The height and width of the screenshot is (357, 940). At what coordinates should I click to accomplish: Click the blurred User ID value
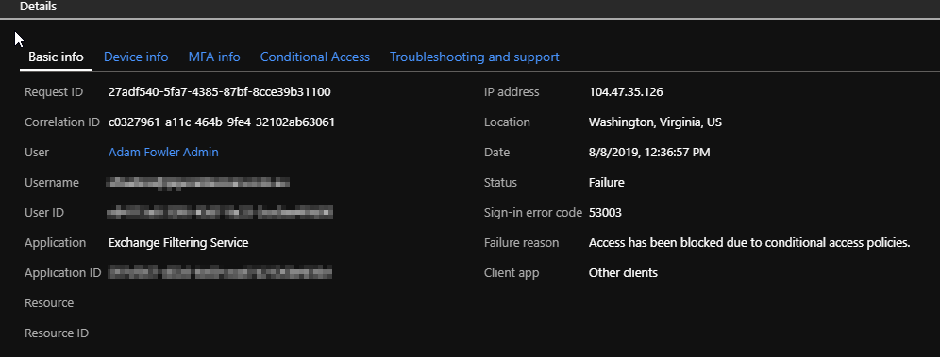(220, 212)
